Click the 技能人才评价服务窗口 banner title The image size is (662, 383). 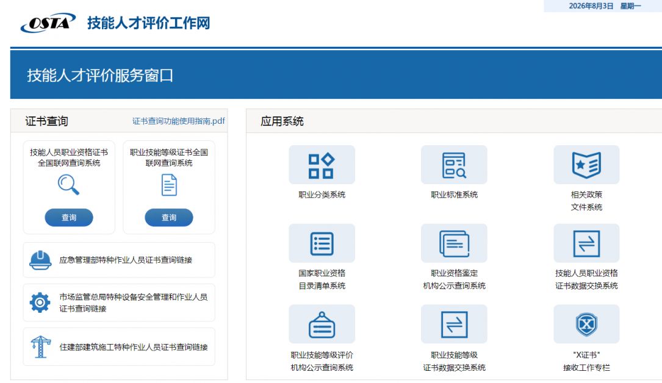pos(100,75)
